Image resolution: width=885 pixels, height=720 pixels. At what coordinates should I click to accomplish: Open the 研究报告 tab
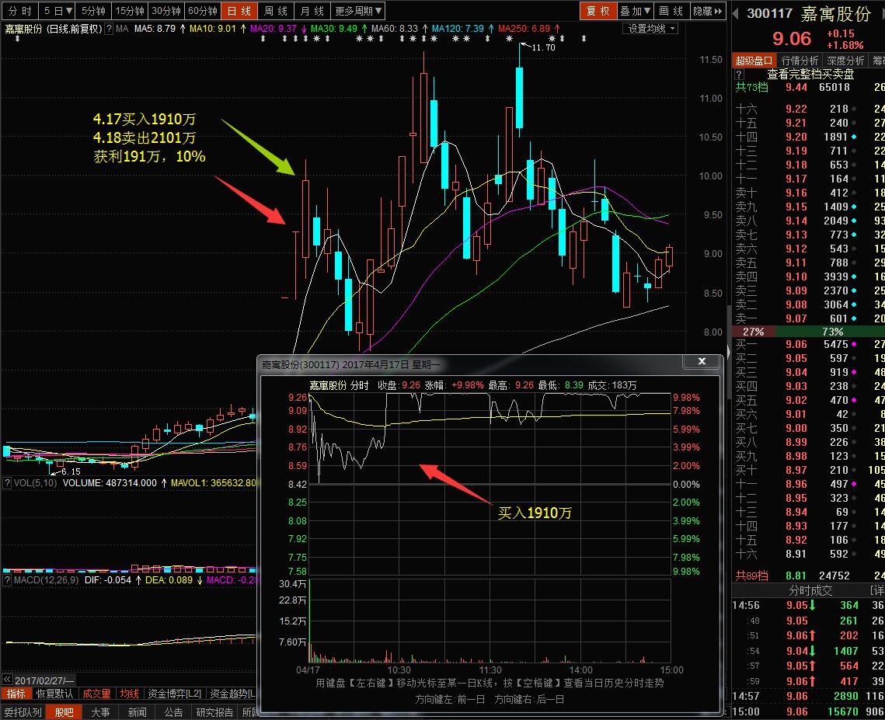coord(214,712)
